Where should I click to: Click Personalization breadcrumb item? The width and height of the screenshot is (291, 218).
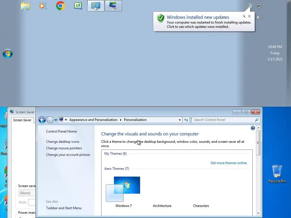click(135, 120)
